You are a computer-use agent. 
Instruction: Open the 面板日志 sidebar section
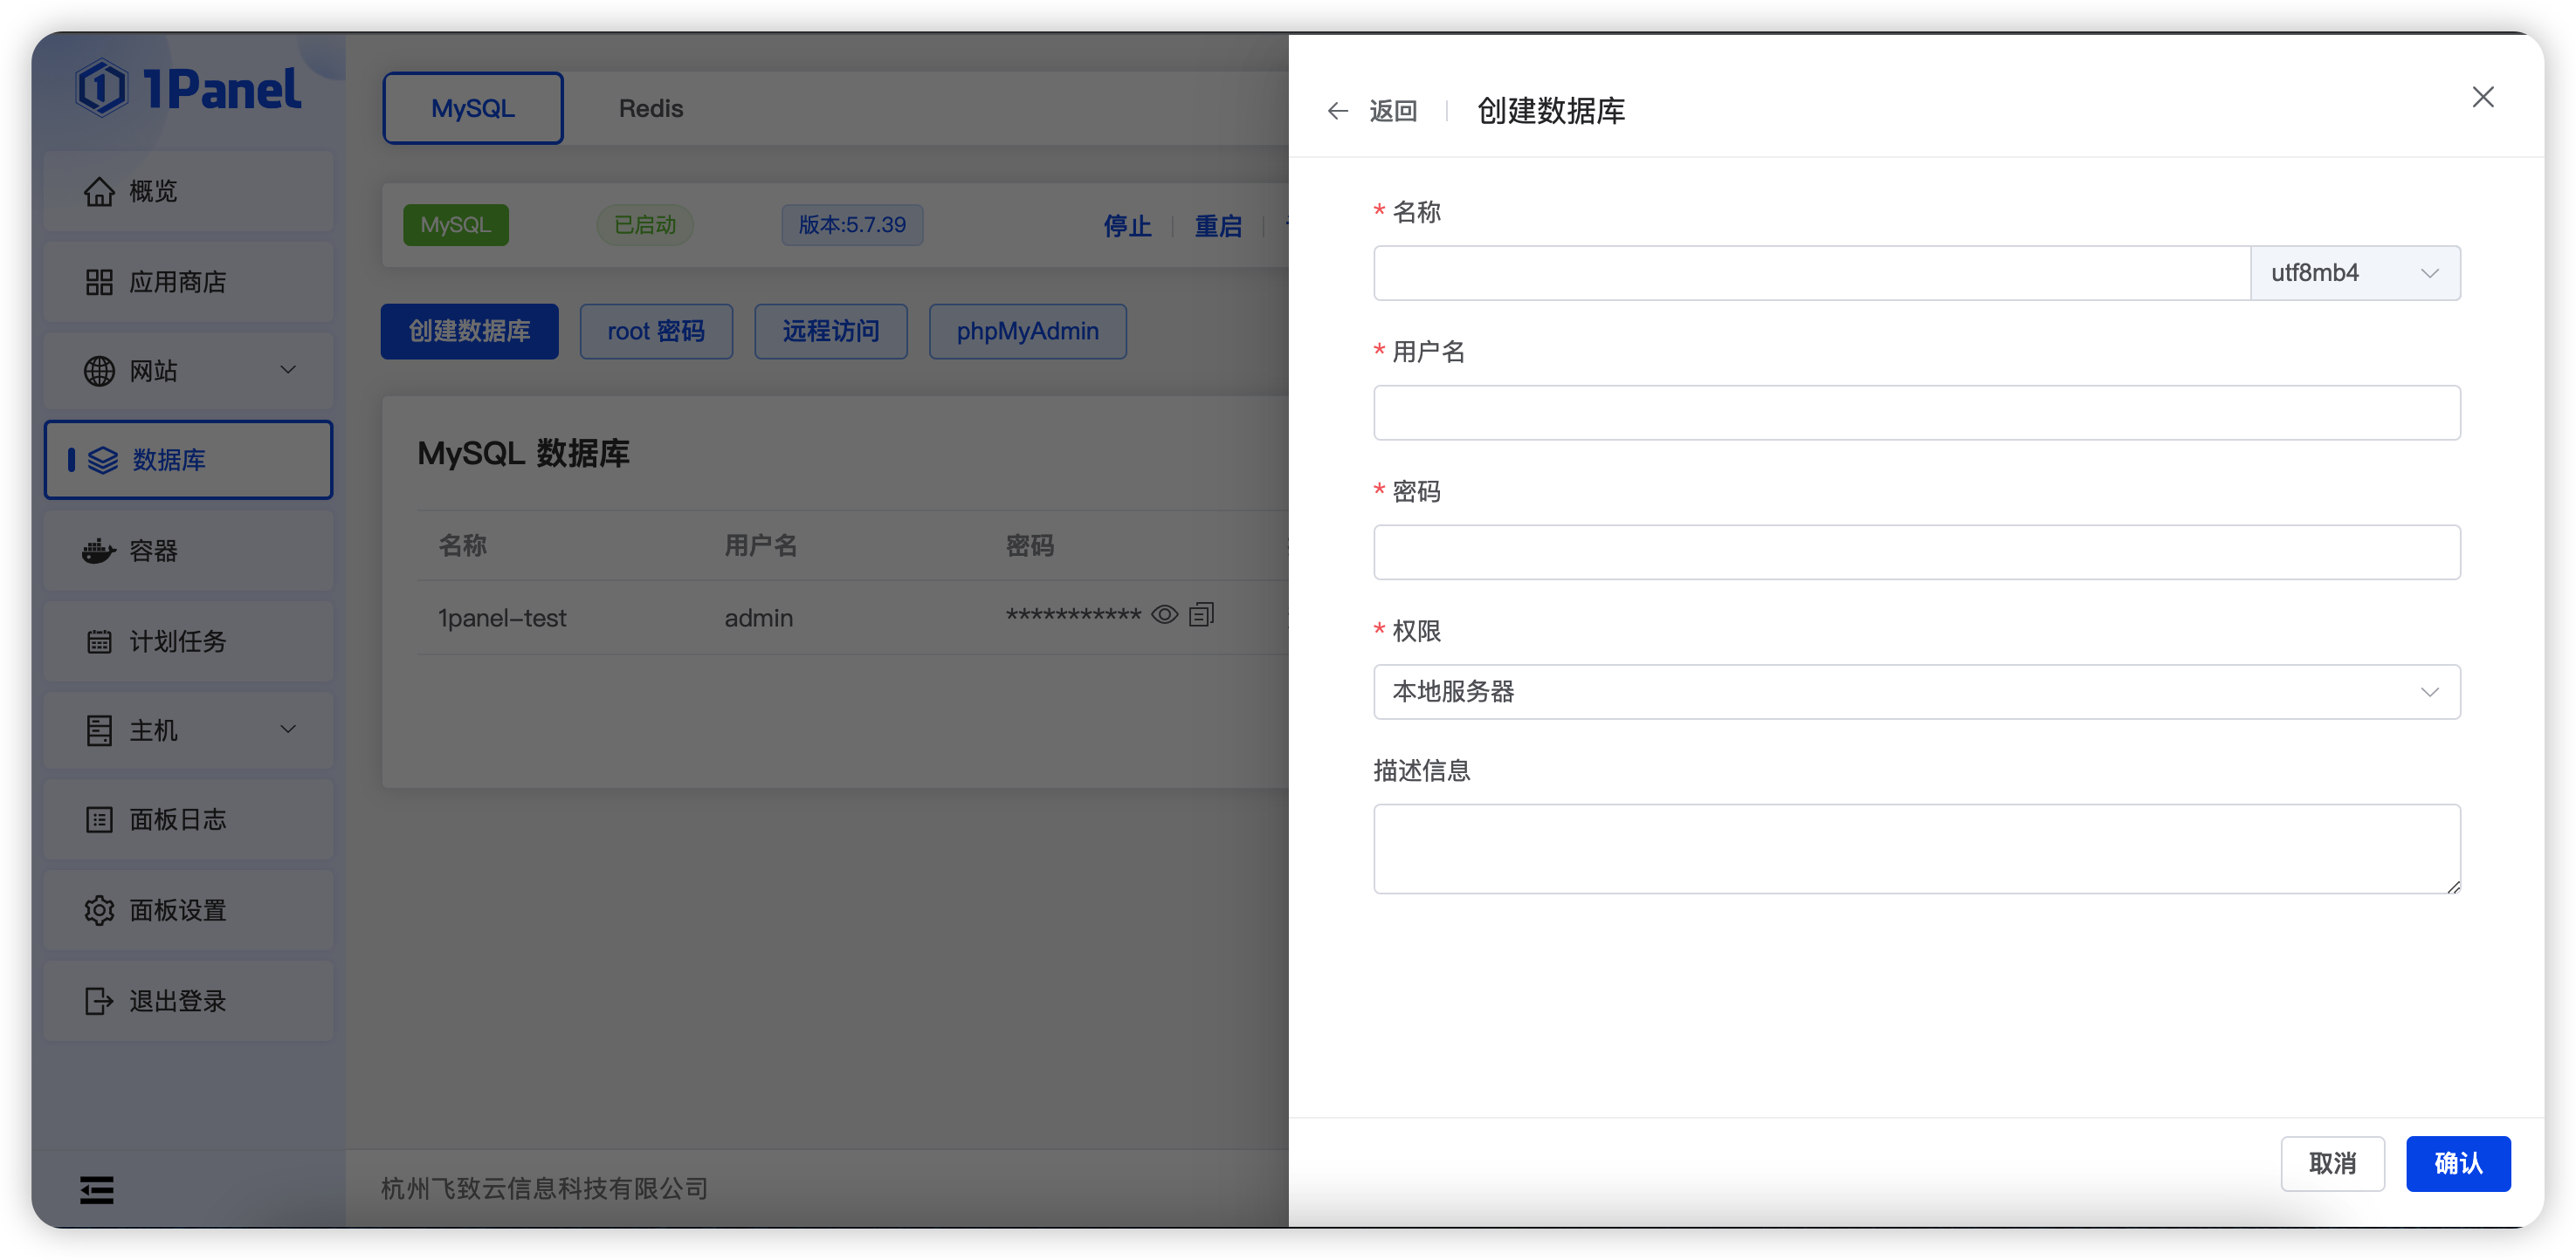pyautogui.click(x=178, y=820)
